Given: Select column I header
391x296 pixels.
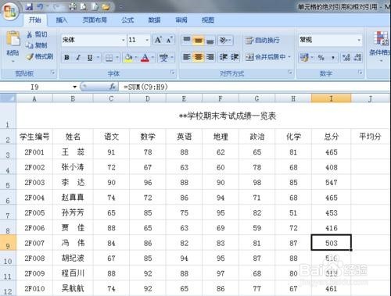Looking at the screenshot, I should (331, 98).
